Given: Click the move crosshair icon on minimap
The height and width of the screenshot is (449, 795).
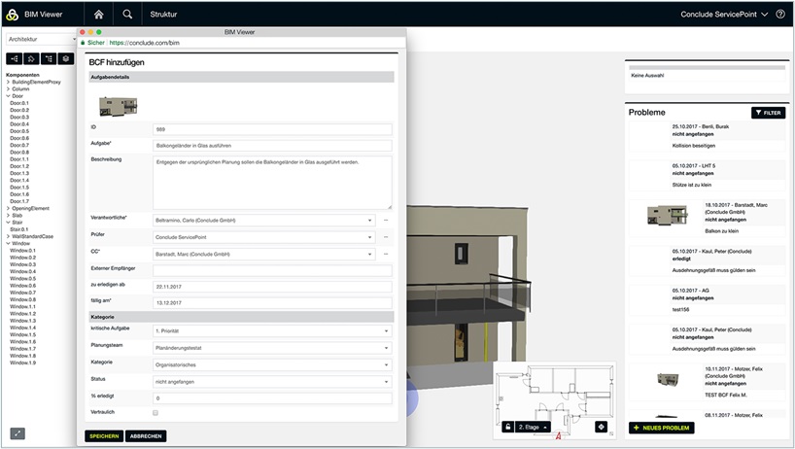Looking at the screenshot, I should [600, 426].
